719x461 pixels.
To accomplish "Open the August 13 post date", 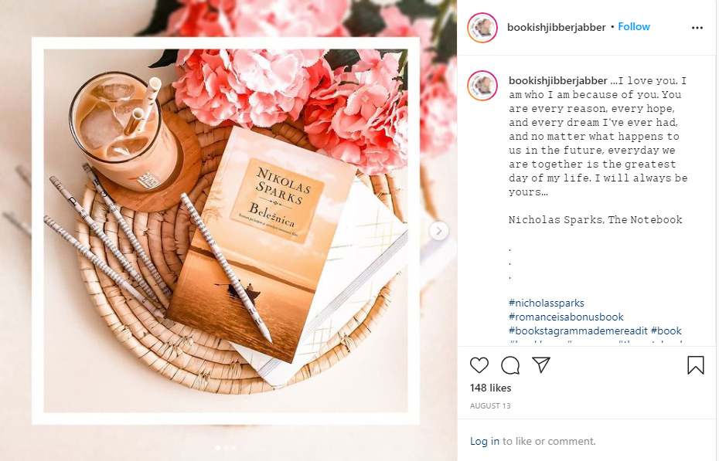I will (x=489, y=405).
